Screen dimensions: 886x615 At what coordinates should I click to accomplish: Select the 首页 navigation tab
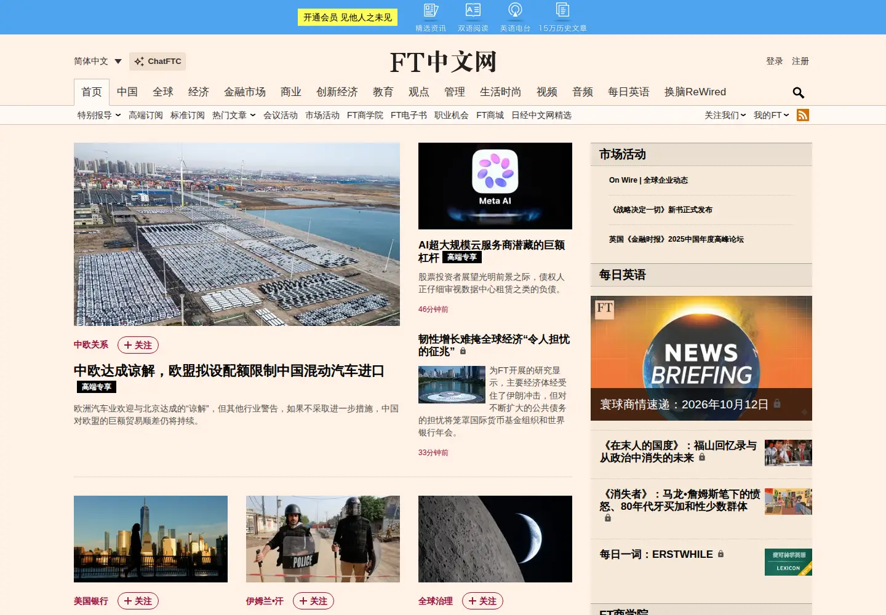(92, 92)
